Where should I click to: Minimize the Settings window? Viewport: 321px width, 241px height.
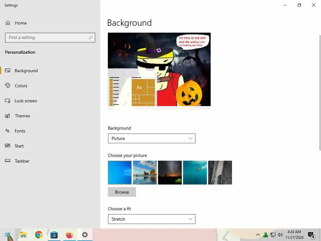click(x=285, y=5)
